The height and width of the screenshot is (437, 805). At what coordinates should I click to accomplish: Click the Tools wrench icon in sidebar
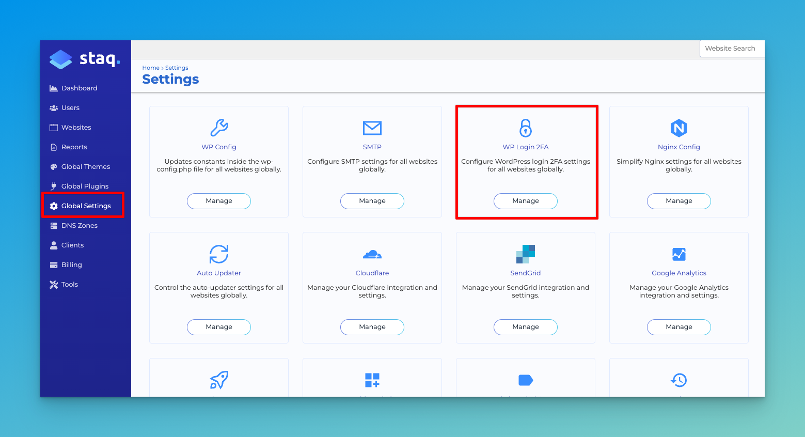(53, 285)
